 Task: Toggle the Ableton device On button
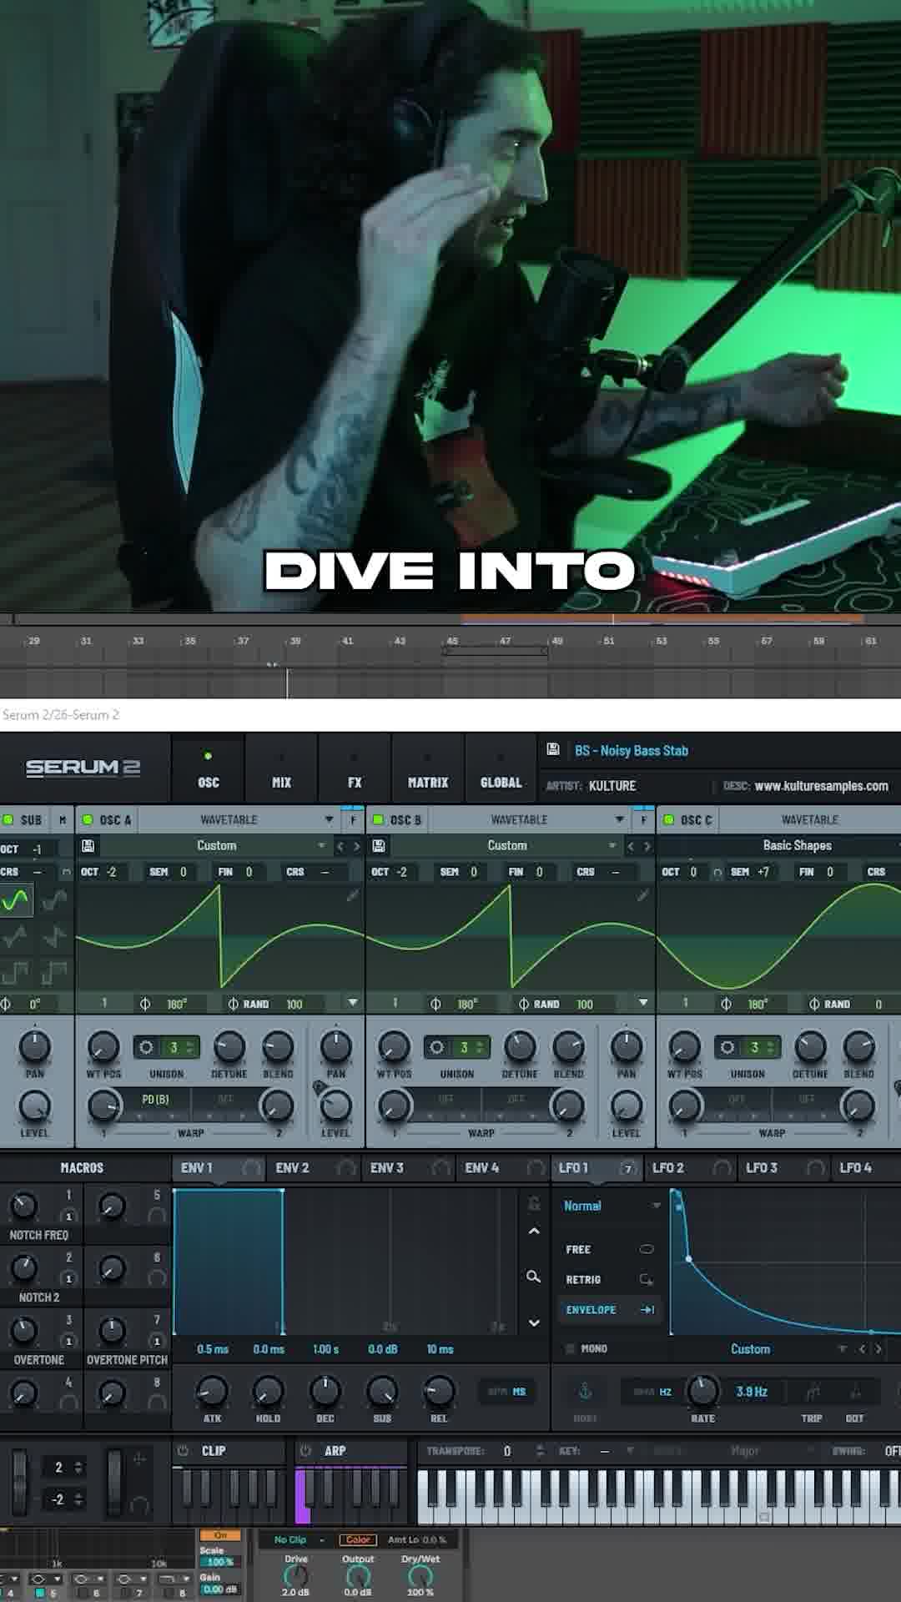tap(220, 1535)
